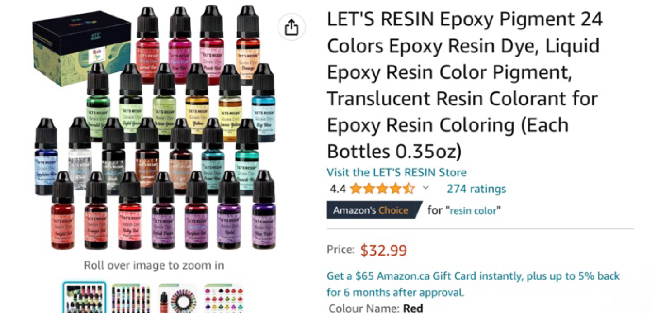Click the product title text
The image size is (651, 313).
point(465,85)
